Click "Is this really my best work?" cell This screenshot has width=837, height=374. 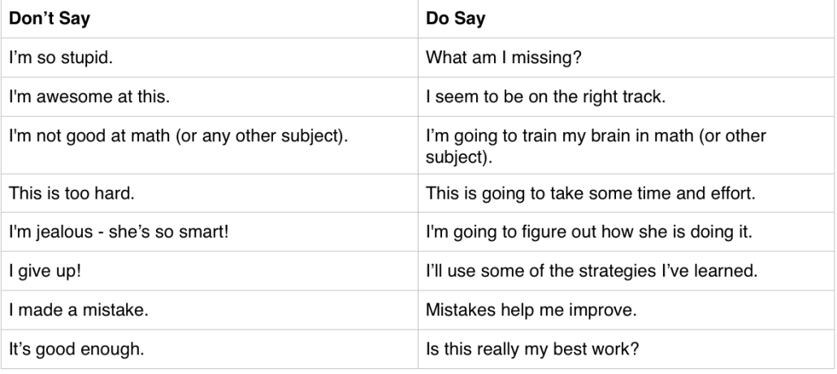pyautogui.click(x=627, y=349)
